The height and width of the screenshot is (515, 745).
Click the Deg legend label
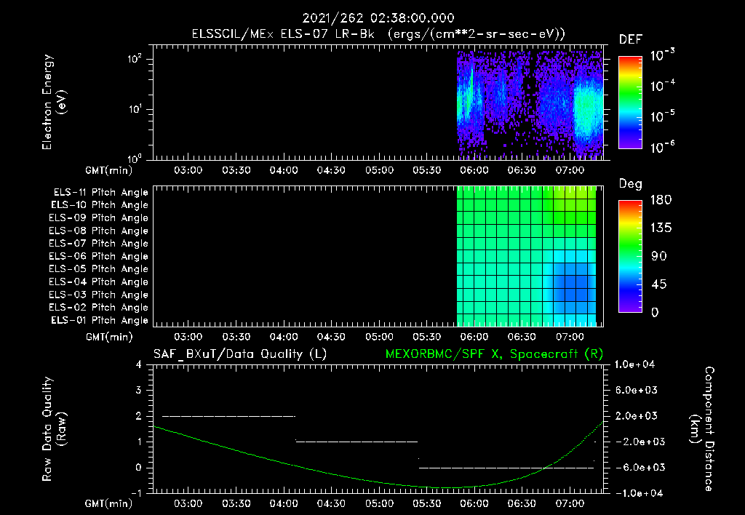(631, 184)
